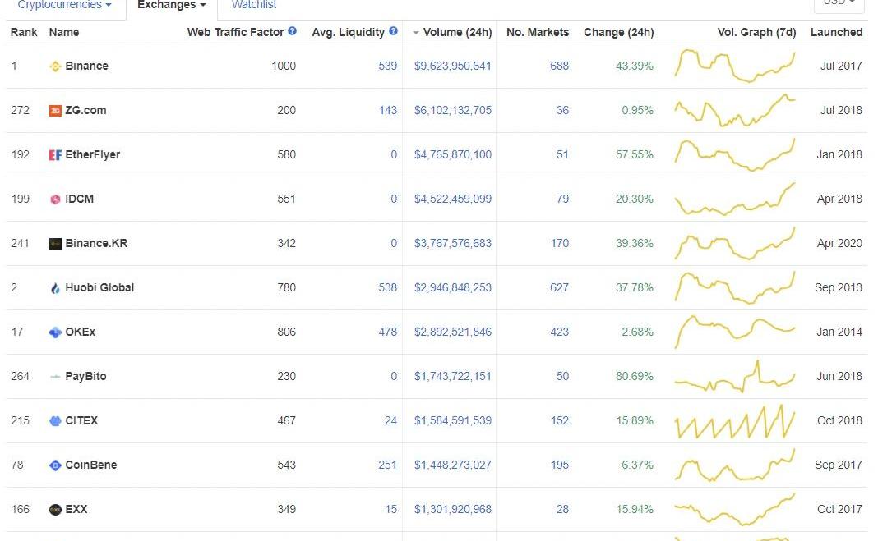Click the Web Traffic Factor help icon
The width and height of the screenshot is (878, 541).
tap(292, 32)
